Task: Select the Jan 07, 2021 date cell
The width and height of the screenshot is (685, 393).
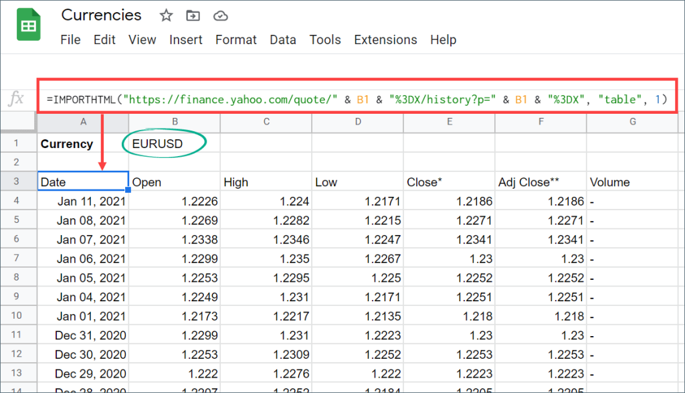Action: (83, 239)
